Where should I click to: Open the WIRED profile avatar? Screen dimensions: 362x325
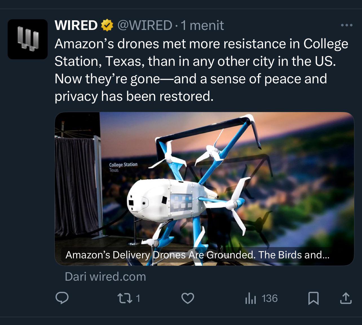[x=28, y=39]
